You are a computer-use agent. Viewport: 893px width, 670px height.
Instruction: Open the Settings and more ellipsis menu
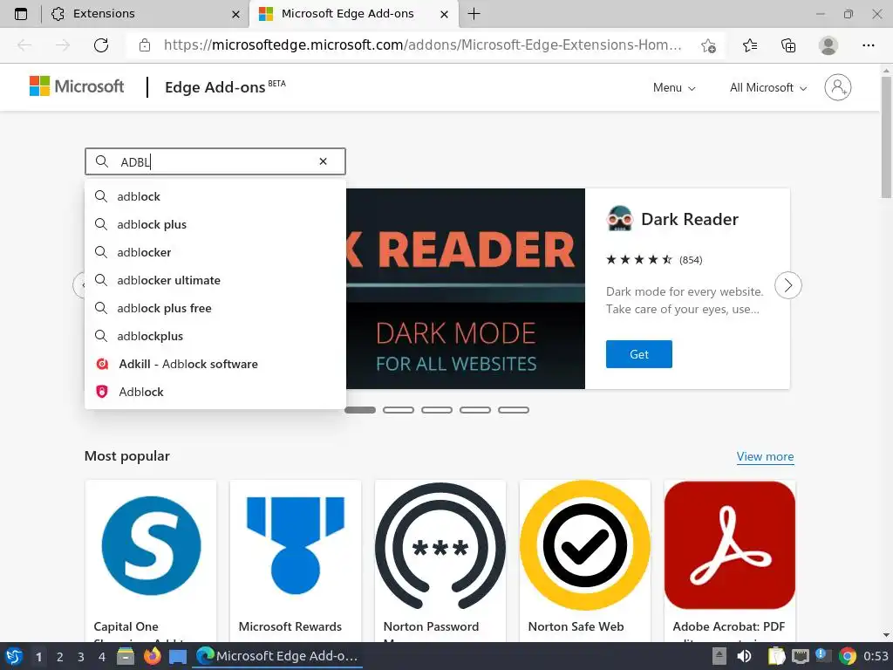868,45
